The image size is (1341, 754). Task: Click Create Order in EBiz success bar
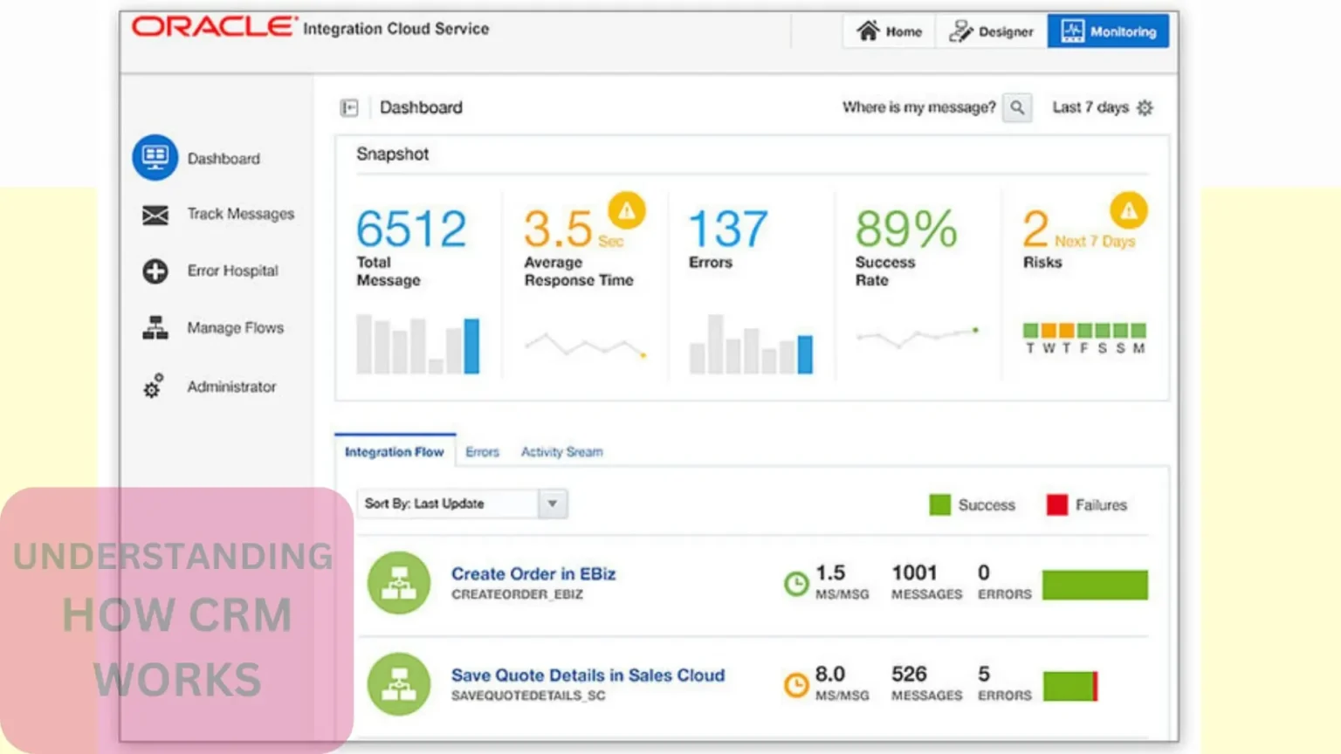[x=1095, y=585]
